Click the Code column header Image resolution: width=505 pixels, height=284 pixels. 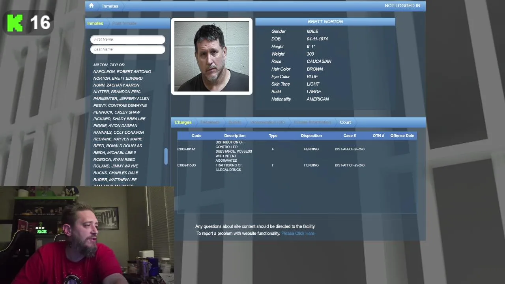(196, 136)
